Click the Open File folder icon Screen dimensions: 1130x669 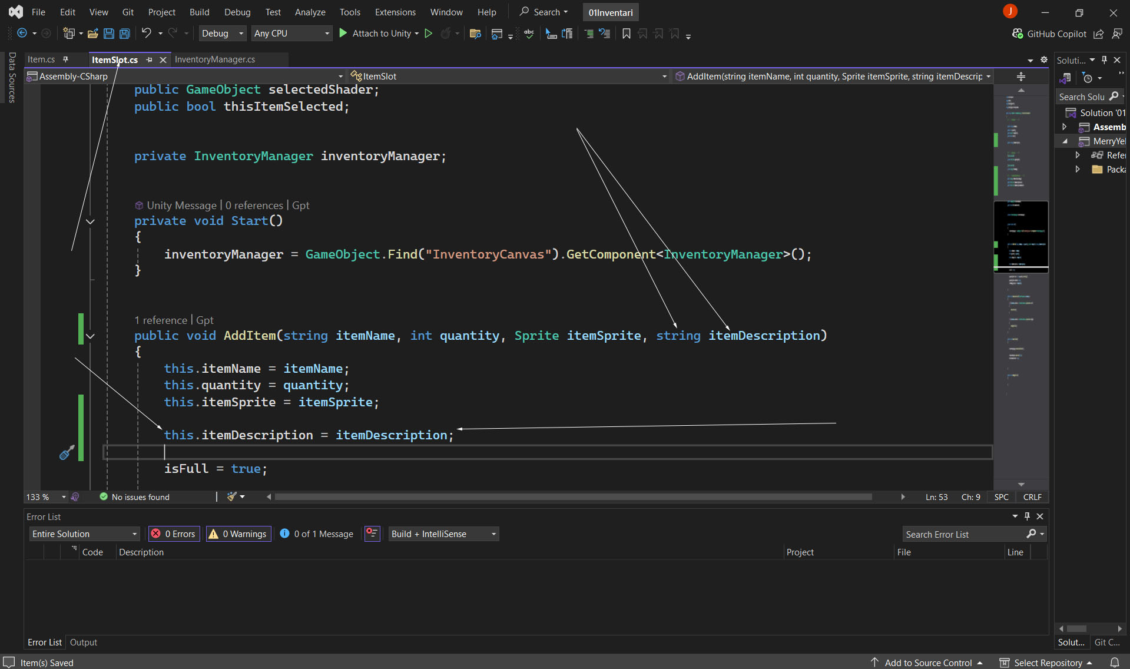coord(92,34)
